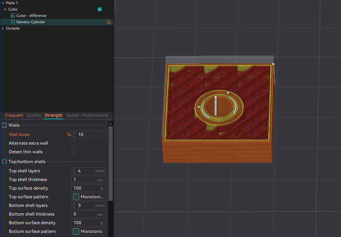This screenshot has height=237, width=341.
Task: Click the Generic-Cylinder part icon
Action: point(12,22)
